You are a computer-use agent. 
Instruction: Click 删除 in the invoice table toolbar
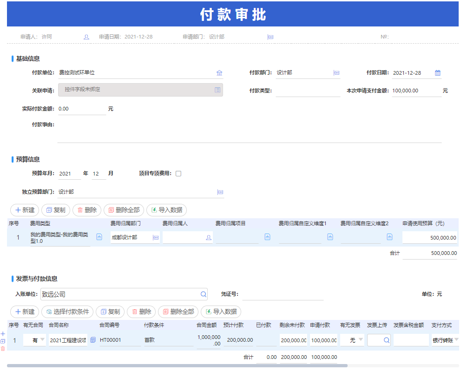pyautogui.click(x=141, y=312)
